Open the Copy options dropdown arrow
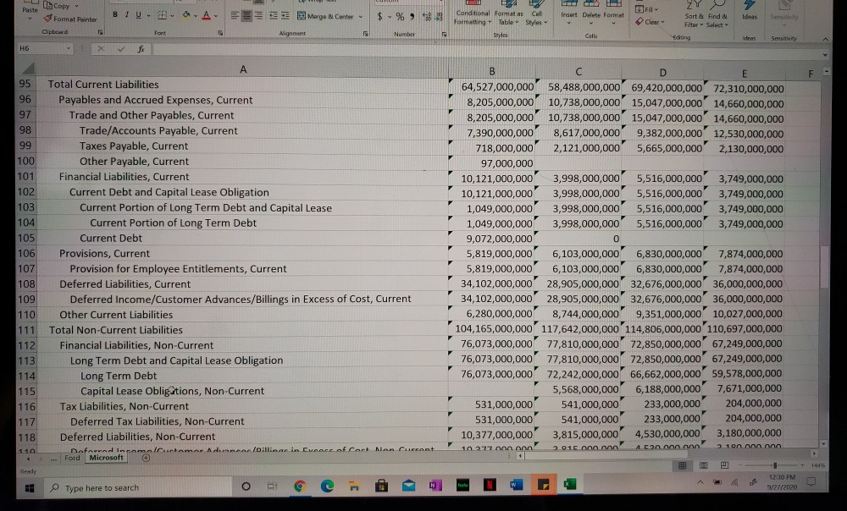Screen dimensions: 847x511 tap(77, 6)
